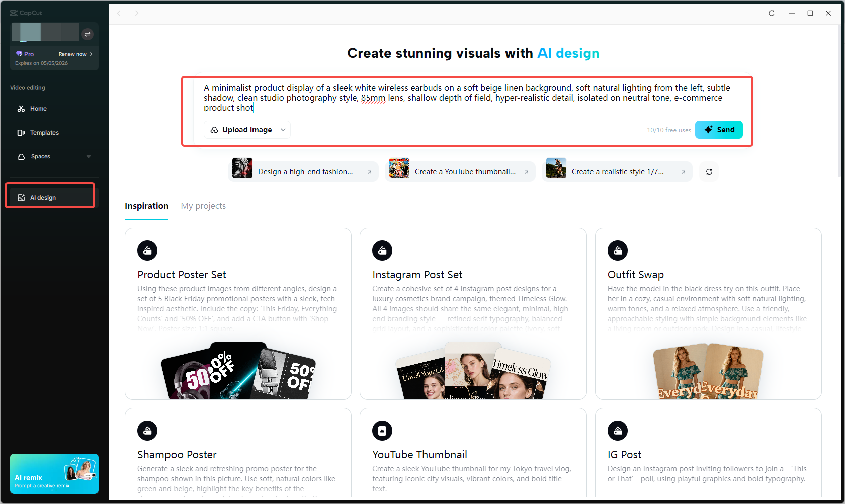This screenshot has width=845, height=504.
Task: Click the Home icon in the sidebar
Action: (22, 108)
